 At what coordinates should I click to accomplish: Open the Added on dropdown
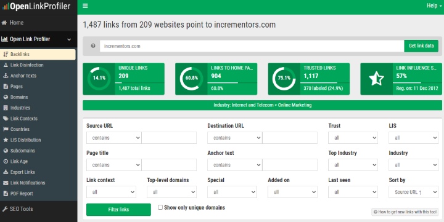(x=292, y=192)
